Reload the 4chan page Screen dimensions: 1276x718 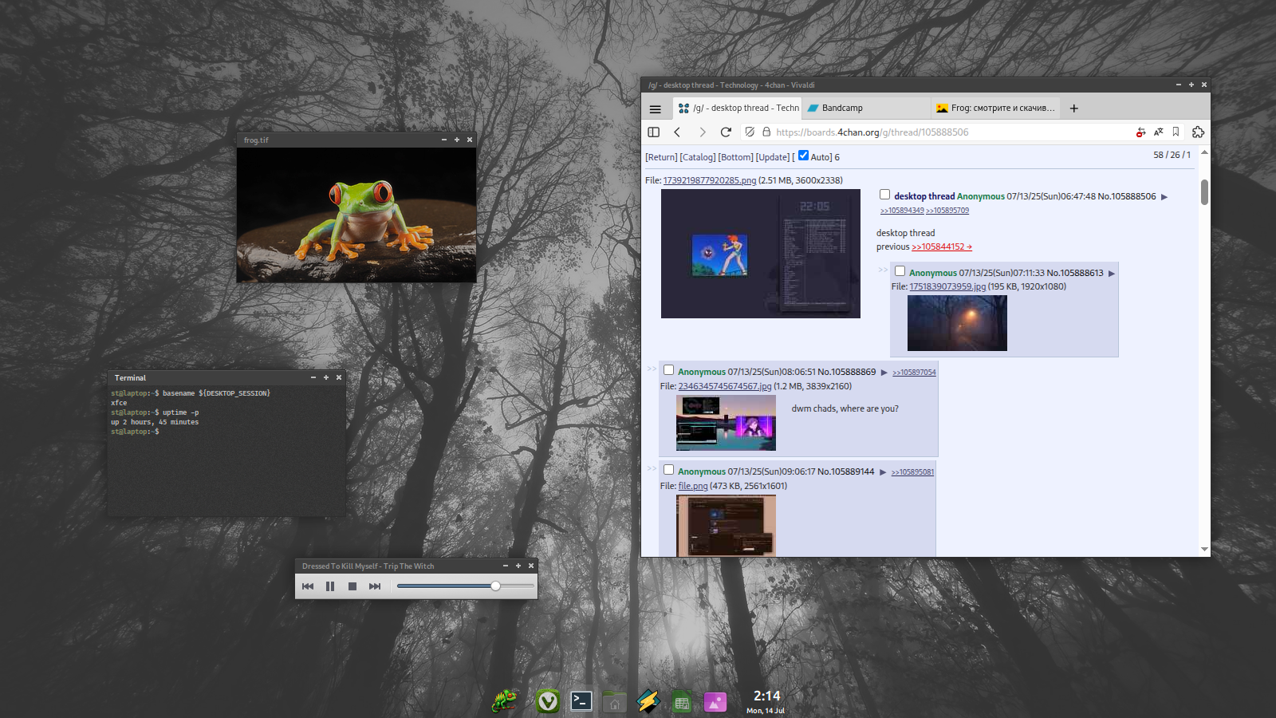point(726,132)
